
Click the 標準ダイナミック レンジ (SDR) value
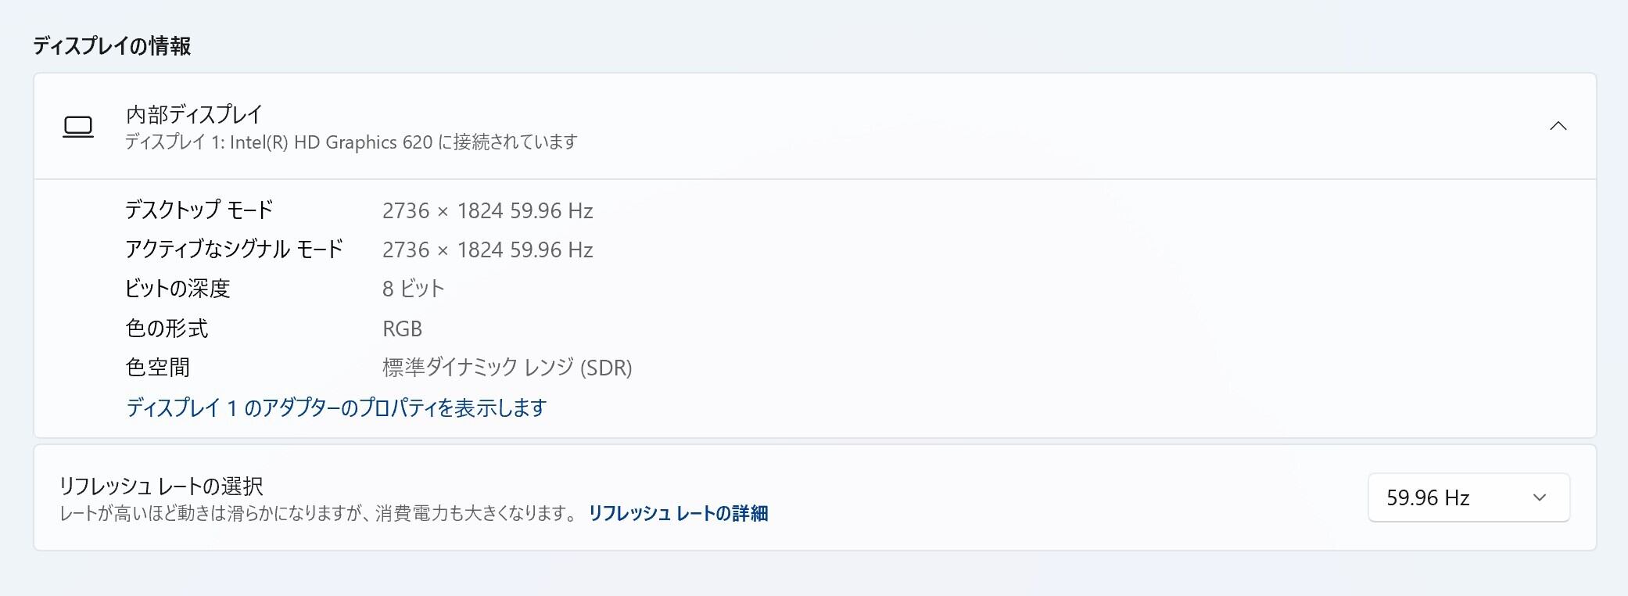click(x=507, y=367)
